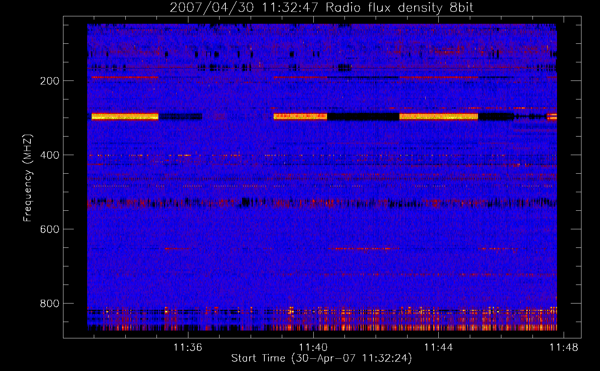Click the plot title "2007/04/30 11:32:47 Radio flux density 8bit"

[322, 8]
